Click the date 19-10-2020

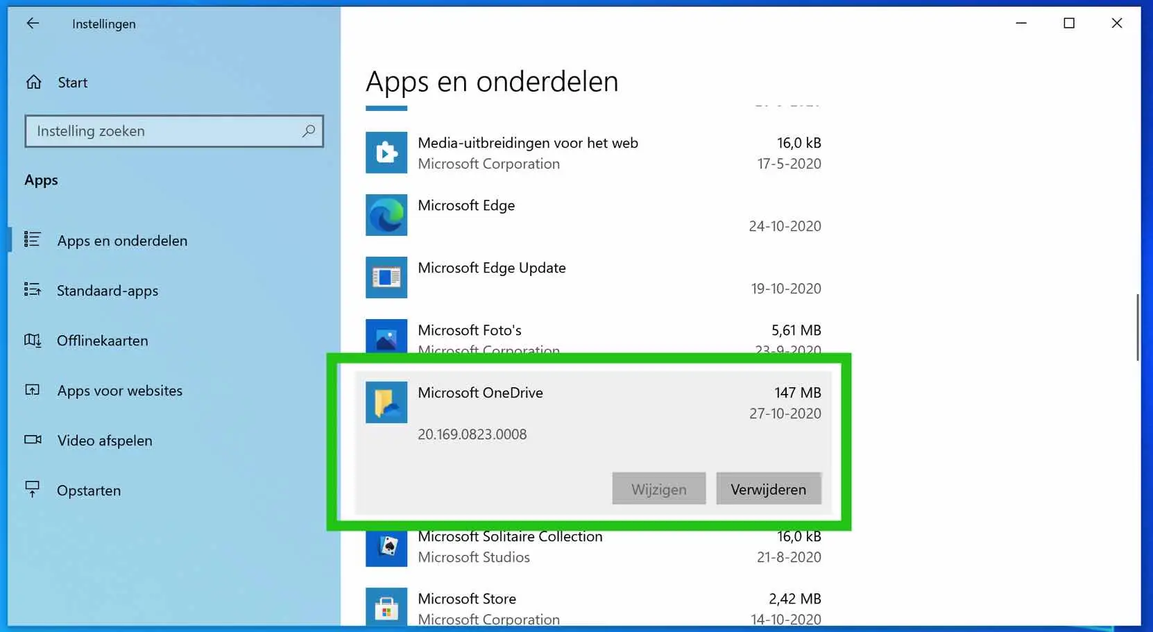coord(786,289)
